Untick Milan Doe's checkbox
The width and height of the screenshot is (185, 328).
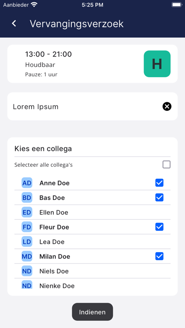point(159,256)
